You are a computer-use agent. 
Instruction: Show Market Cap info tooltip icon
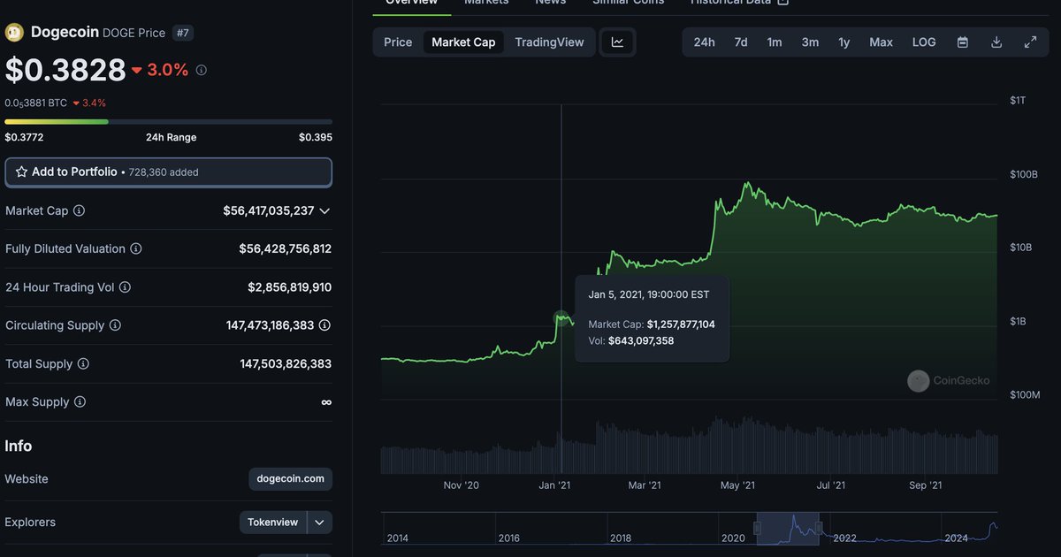79,210
